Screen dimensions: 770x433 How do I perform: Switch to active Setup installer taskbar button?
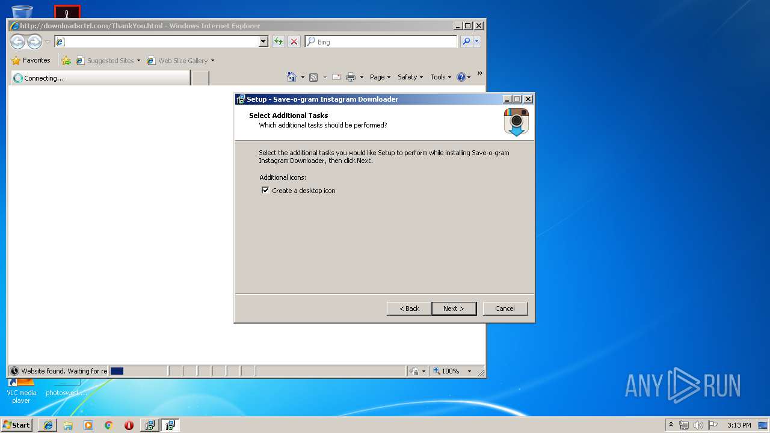[170, 425]
